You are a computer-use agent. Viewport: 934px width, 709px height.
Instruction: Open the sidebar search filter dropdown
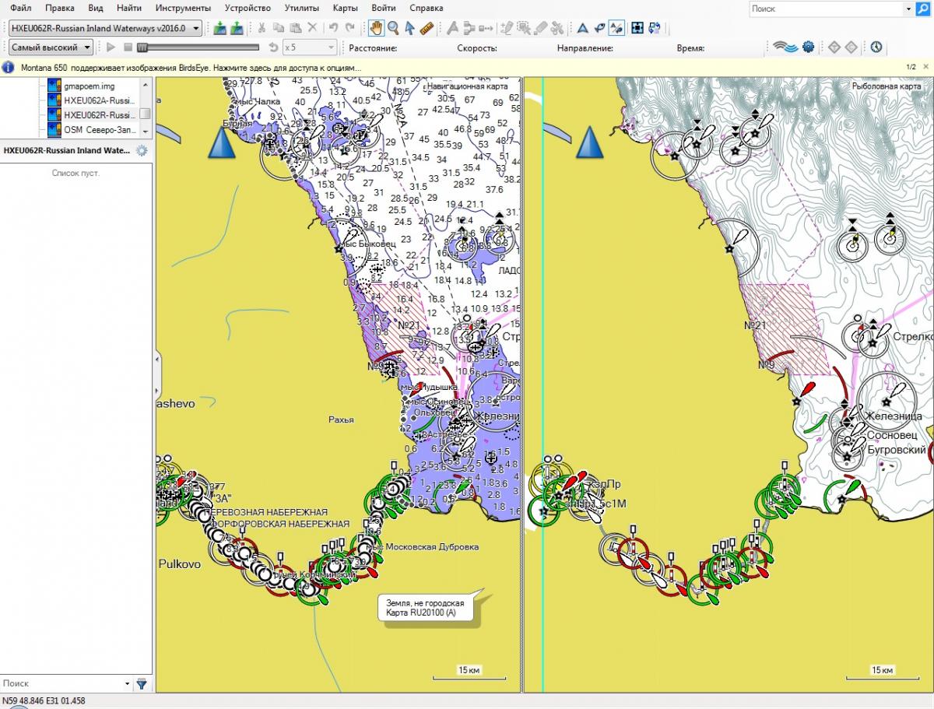(128, 683)
